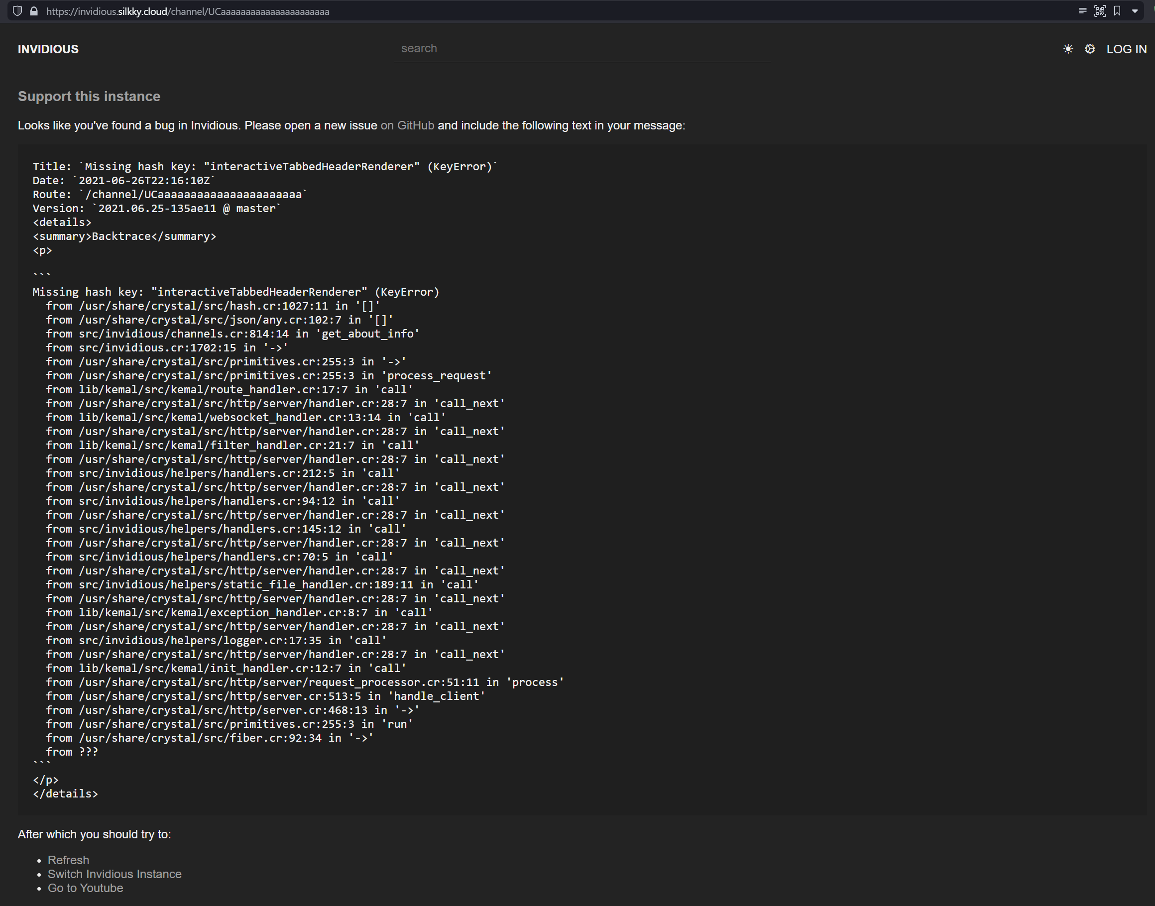The height and width of the screenshot is (906, 1155).
Task: Bookmark this page using the bookmark icon
Action: point(1117,10)
